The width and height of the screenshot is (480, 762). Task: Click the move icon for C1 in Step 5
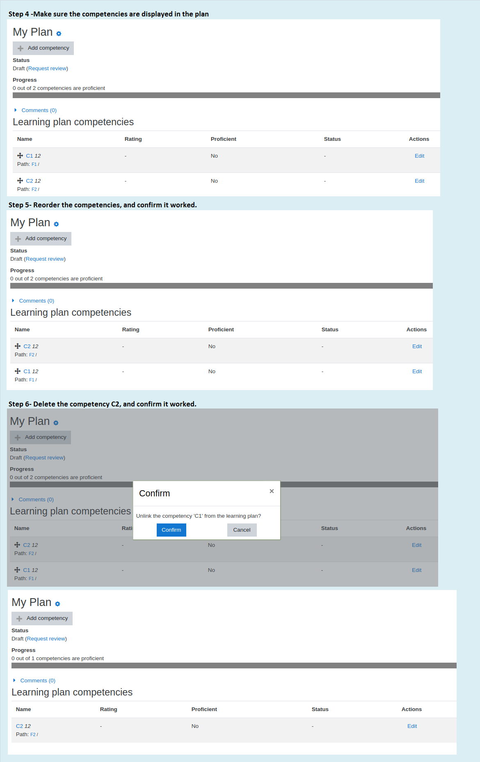pos(18,371)
